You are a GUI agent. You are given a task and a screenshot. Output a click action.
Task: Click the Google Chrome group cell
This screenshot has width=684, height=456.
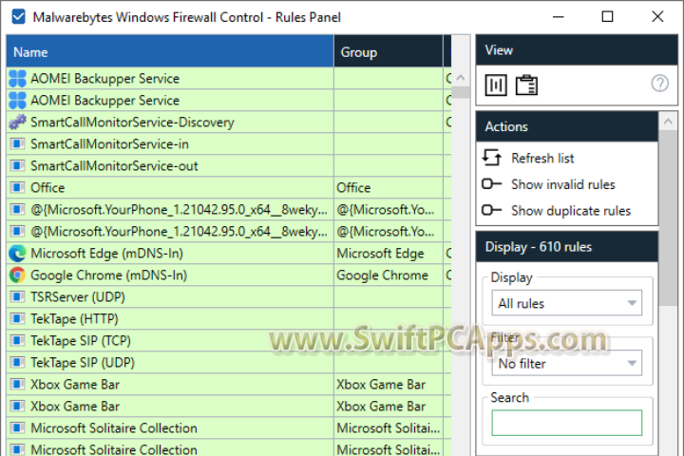tap(389, 275)
